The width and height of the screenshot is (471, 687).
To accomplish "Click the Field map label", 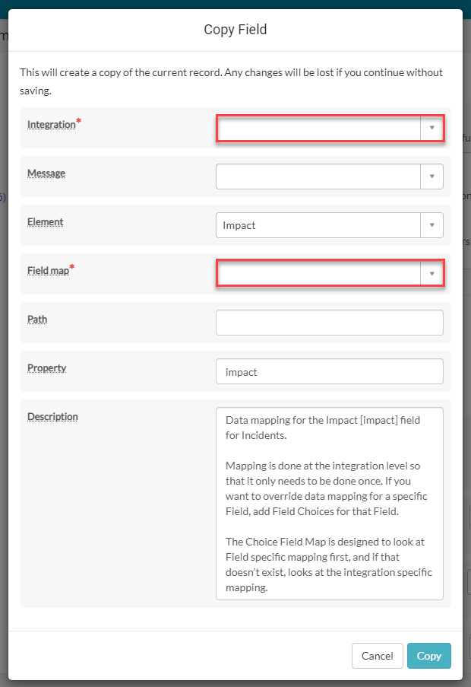I will point(48,270).
